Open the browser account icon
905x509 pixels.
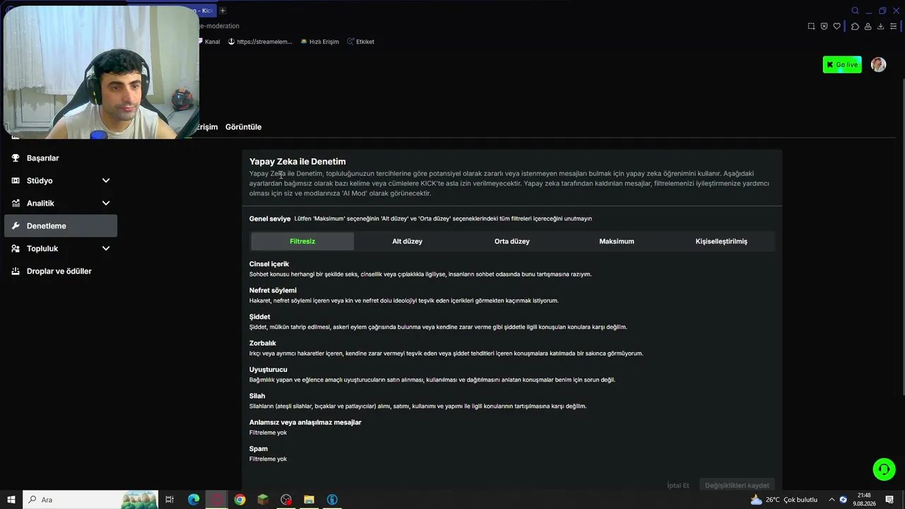pyautogui.click(x=868, y=26)
